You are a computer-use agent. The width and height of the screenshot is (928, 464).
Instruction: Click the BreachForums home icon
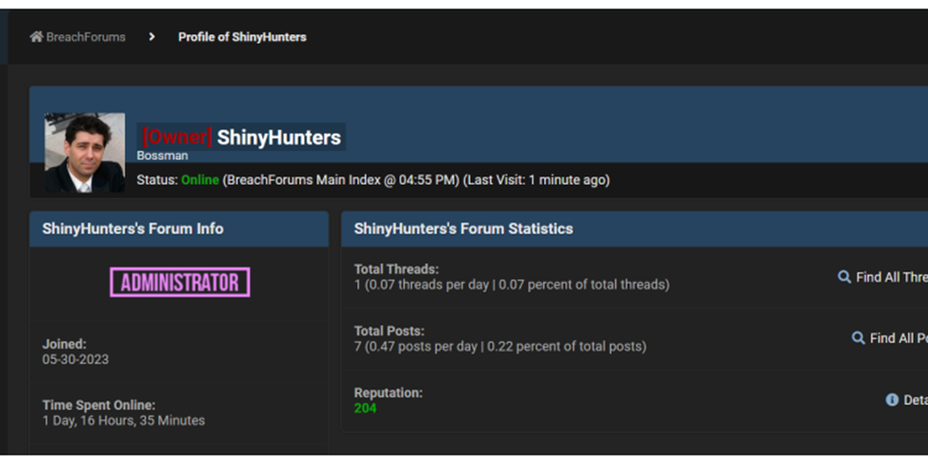pos(37,37)
